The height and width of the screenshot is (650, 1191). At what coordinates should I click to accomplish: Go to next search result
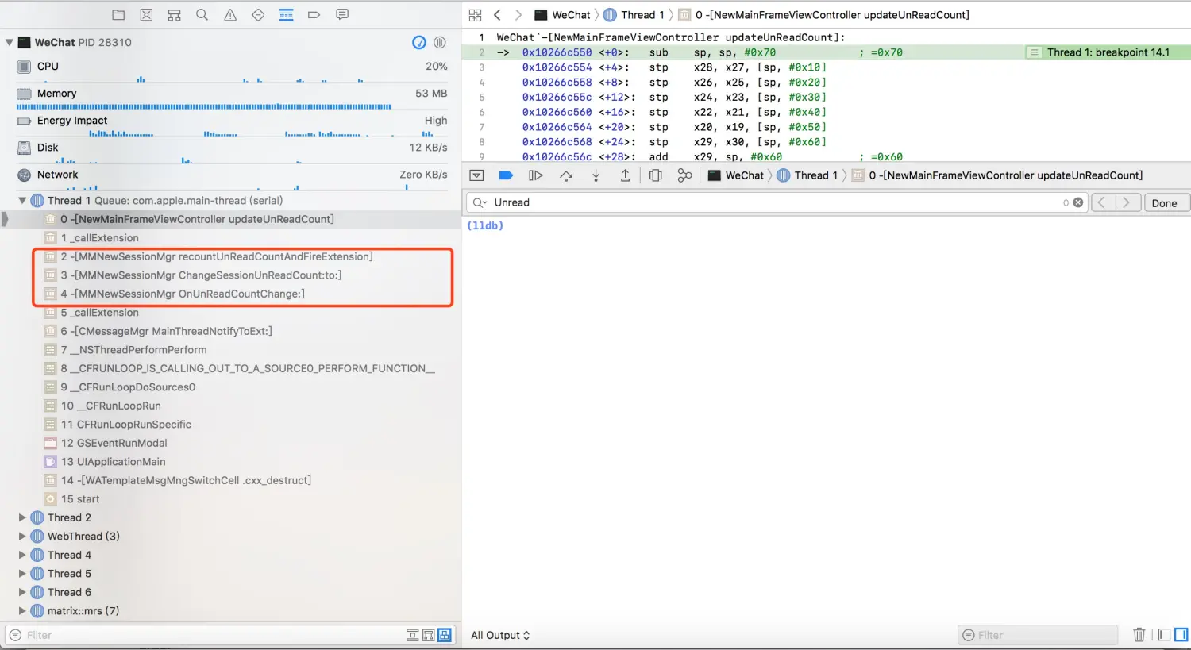(x=1127, y=202)
